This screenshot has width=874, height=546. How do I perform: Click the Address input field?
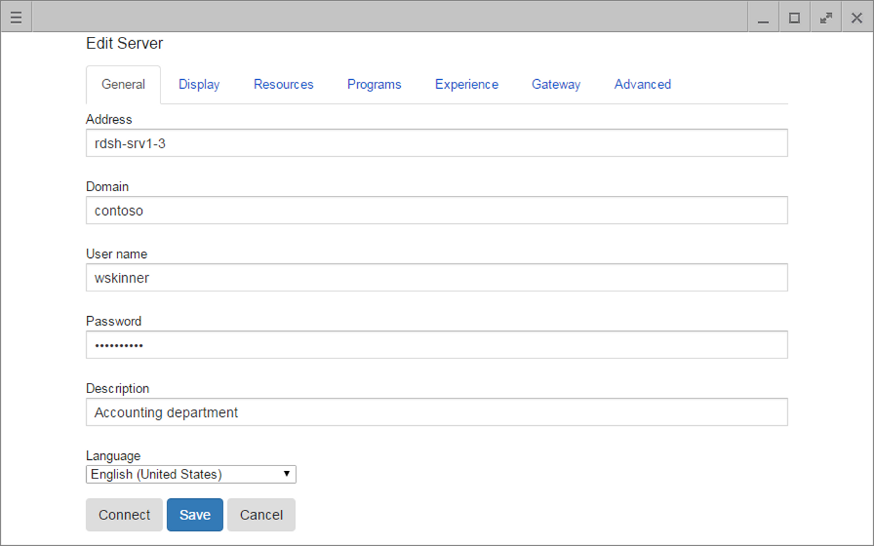437,143
